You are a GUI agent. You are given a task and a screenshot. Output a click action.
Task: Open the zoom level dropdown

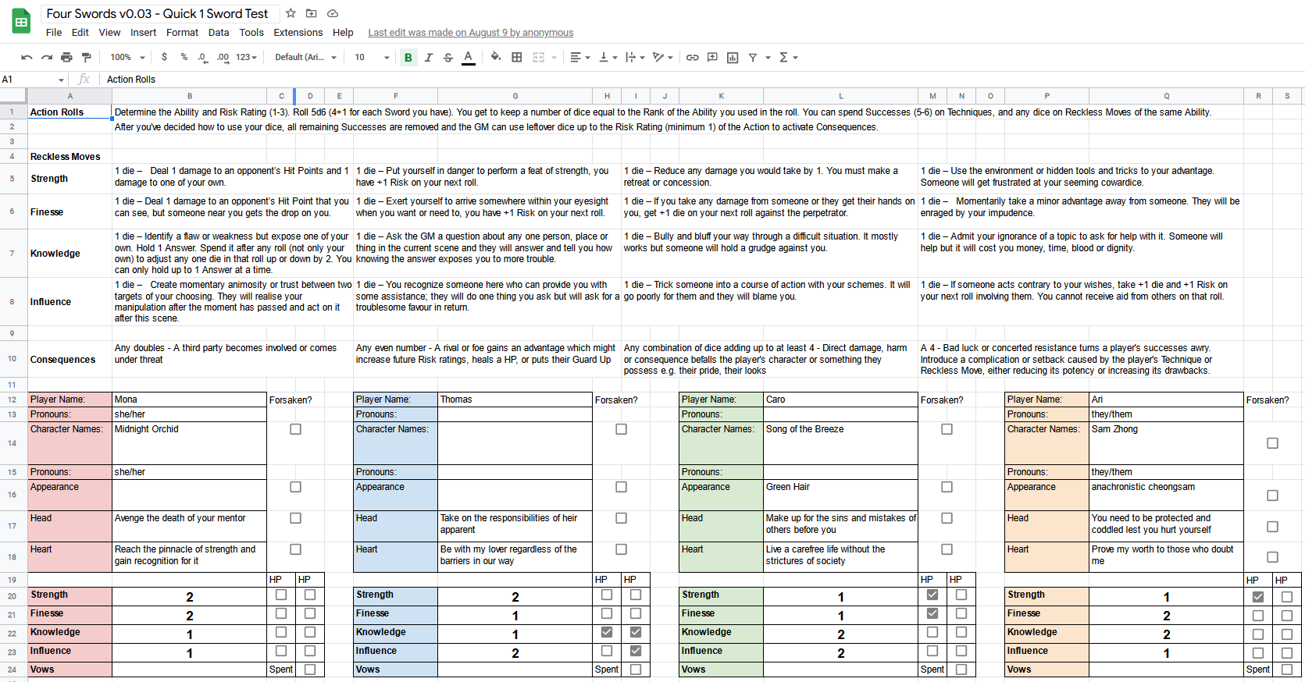[127, 57]
